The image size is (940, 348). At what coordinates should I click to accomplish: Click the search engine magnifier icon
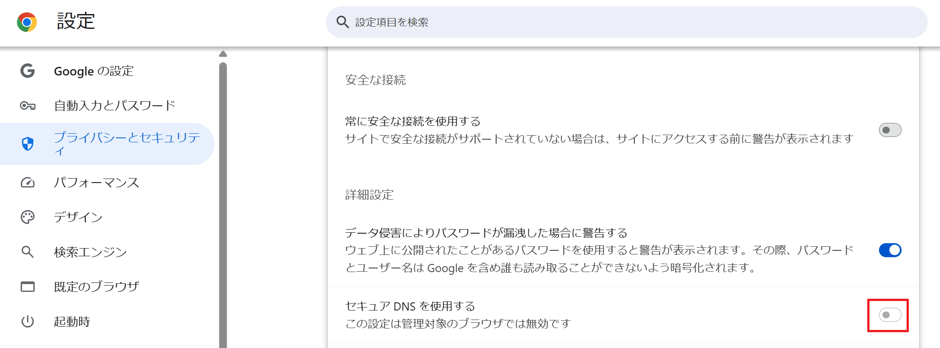pyautogui.click(x=28, y=252)
